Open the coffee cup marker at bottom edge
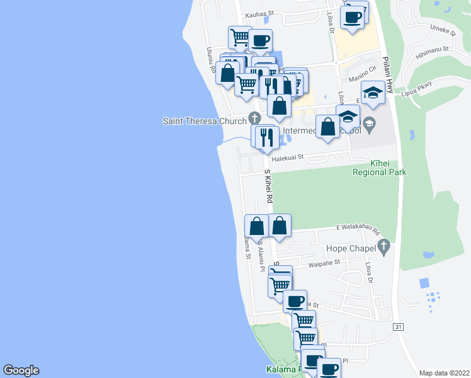Viewport: 471px width, 378px height. [x=329, y=369]
